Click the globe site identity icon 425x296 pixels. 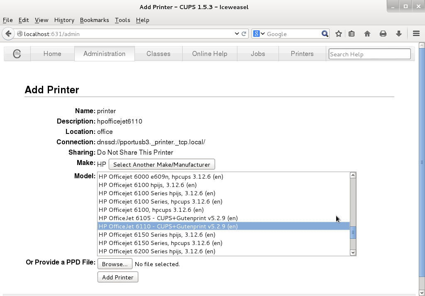click(x=20, y=34)
